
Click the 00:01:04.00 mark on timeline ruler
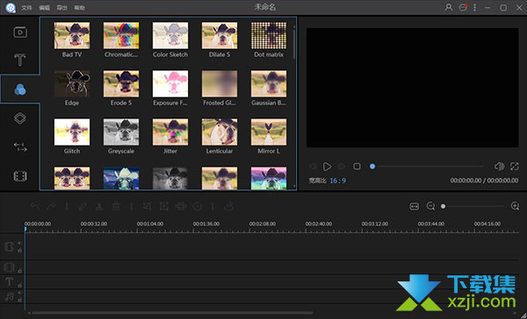click(150, 223)
